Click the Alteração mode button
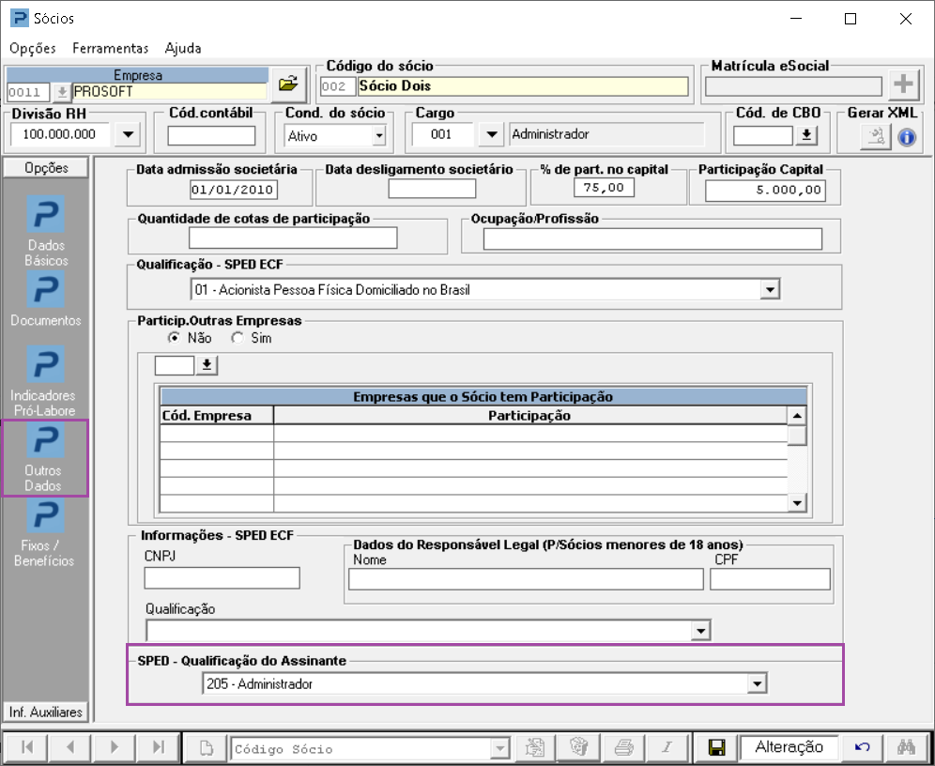 click(789, 747)
